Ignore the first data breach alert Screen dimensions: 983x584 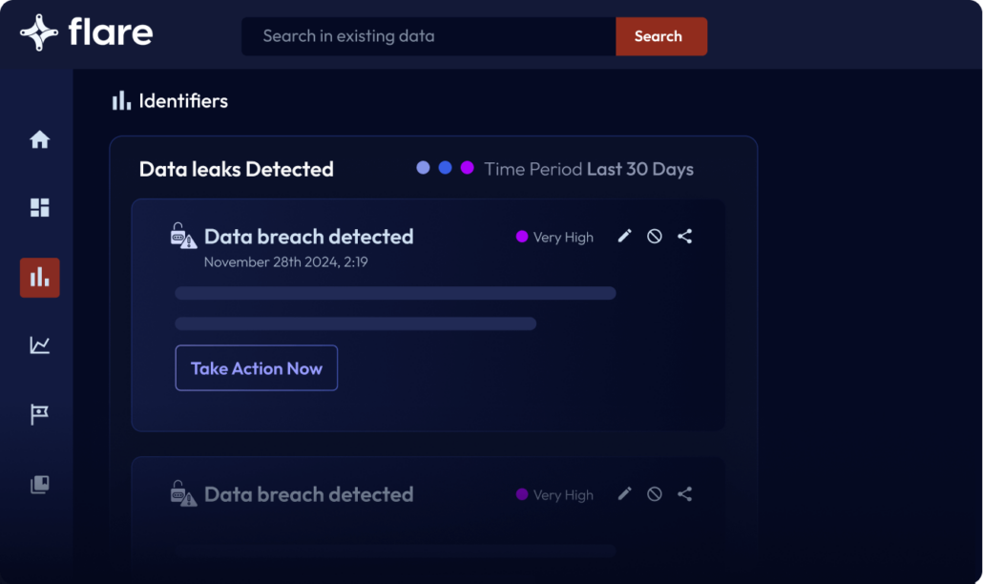(x=655, y=237)
